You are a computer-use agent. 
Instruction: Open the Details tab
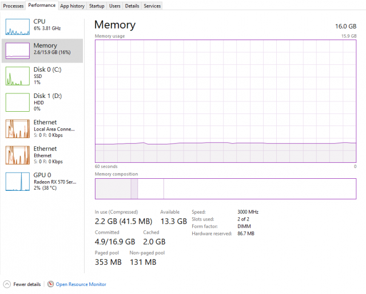pyautogui.click(x=132, y=6)
